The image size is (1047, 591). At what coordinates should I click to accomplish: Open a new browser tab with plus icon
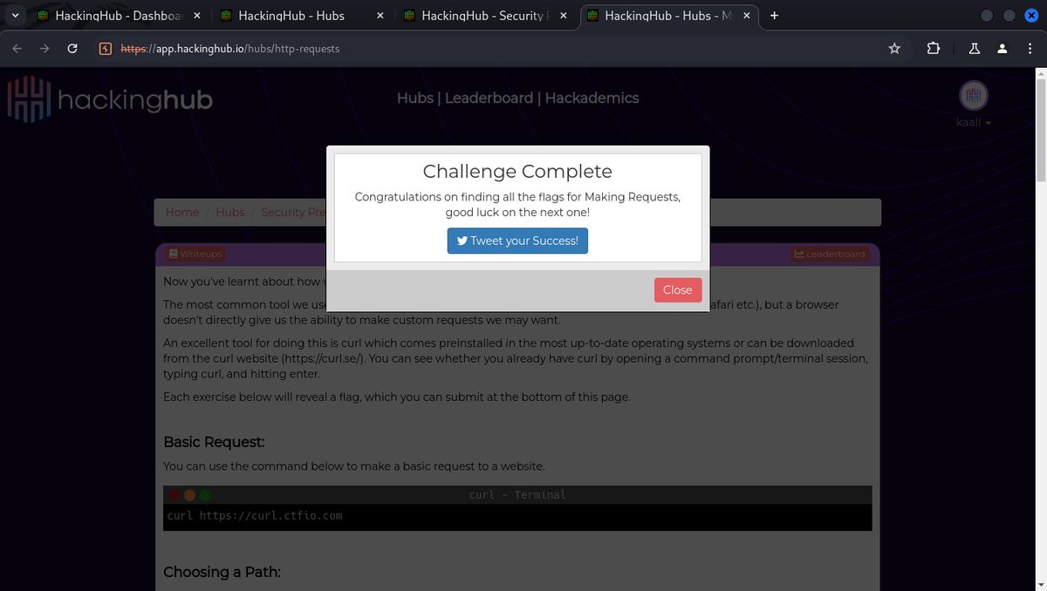(x=774, y=16)
